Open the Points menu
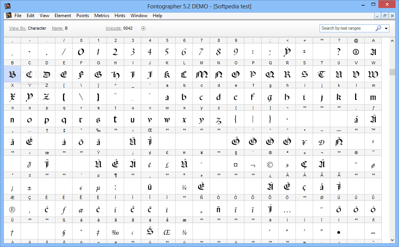 pyautogui.click(x=83, y=16)
